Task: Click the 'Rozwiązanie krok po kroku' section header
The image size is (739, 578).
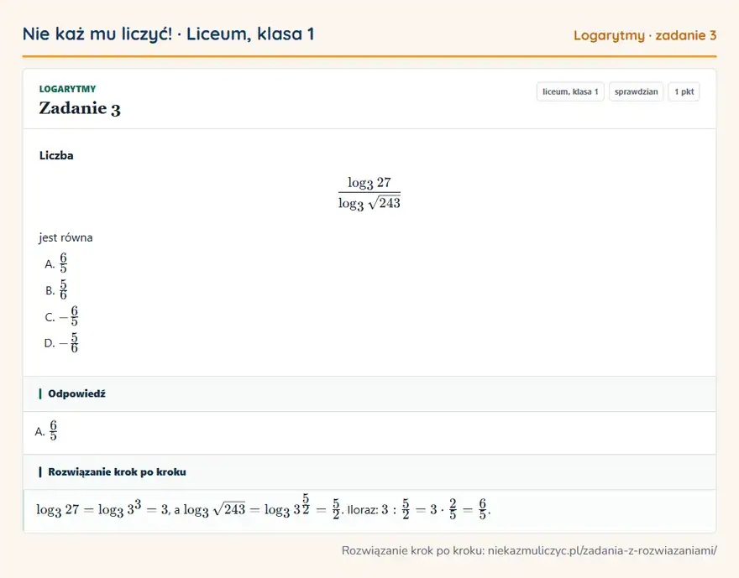Action: tap(369, 472)
